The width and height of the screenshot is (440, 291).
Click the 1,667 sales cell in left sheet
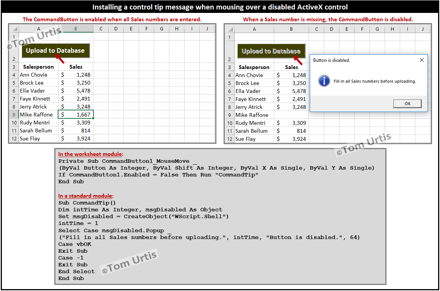(x=76, y=115)
